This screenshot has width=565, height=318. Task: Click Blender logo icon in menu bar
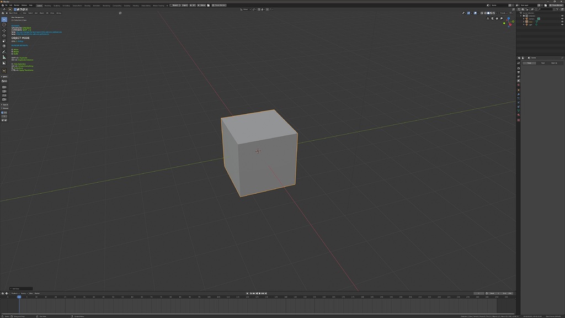click(3, 6)
